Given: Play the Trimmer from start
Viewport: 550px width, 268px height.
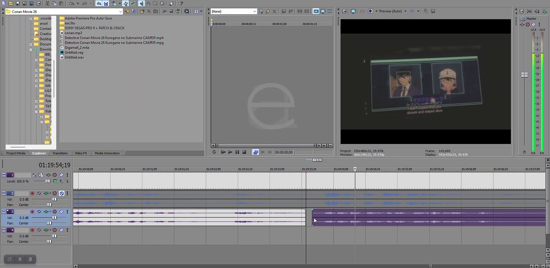Looking at the screenshot, I should click(223, 152).
